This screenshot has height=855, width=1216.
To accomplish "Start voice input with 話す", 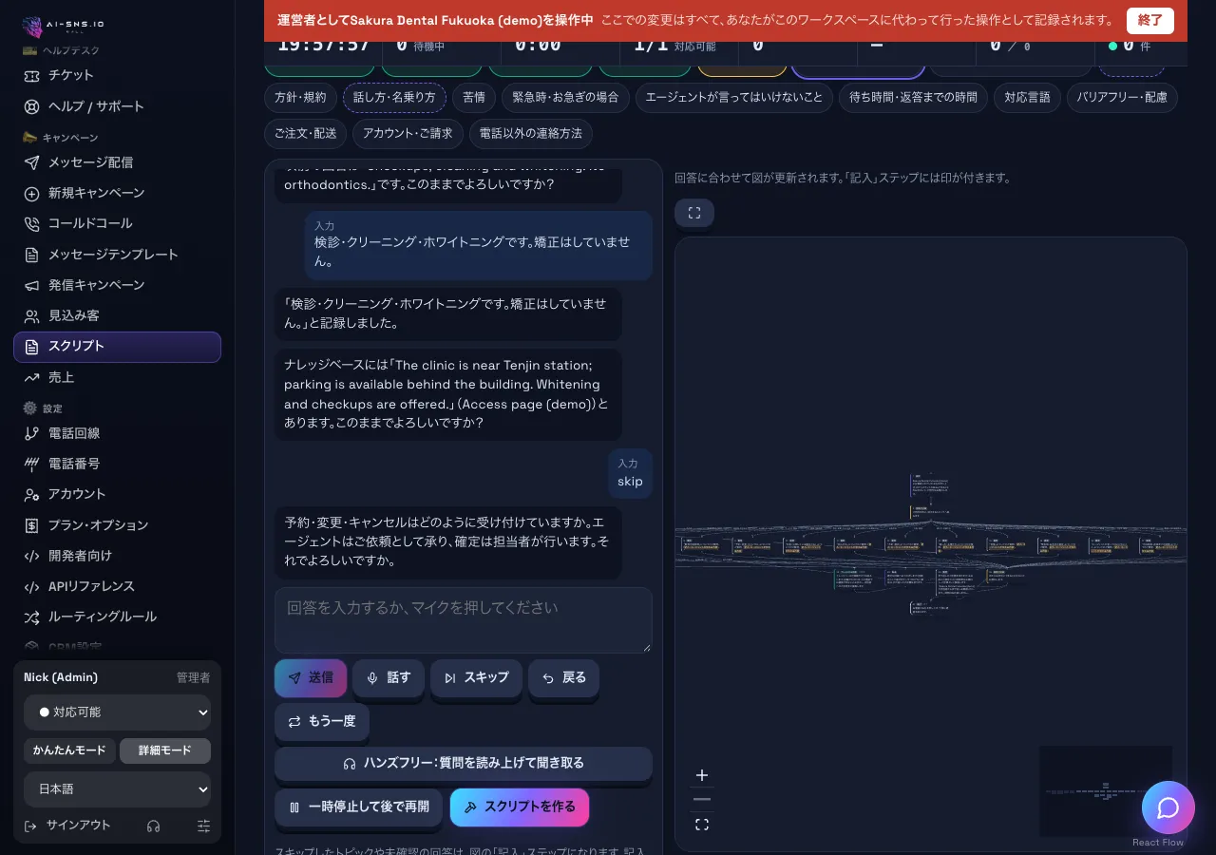I will [x=389, y=678].
